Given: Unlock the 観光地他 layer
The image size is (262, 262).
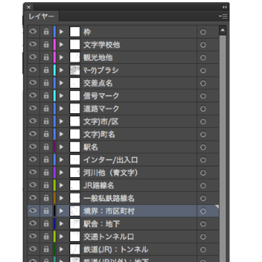Looking at the screenshot, I should point(46,57).
